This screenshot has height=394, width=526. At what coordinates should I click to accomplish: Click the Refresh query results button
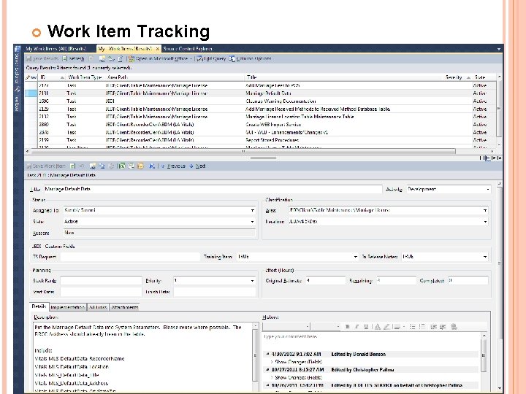coord(73,58)
